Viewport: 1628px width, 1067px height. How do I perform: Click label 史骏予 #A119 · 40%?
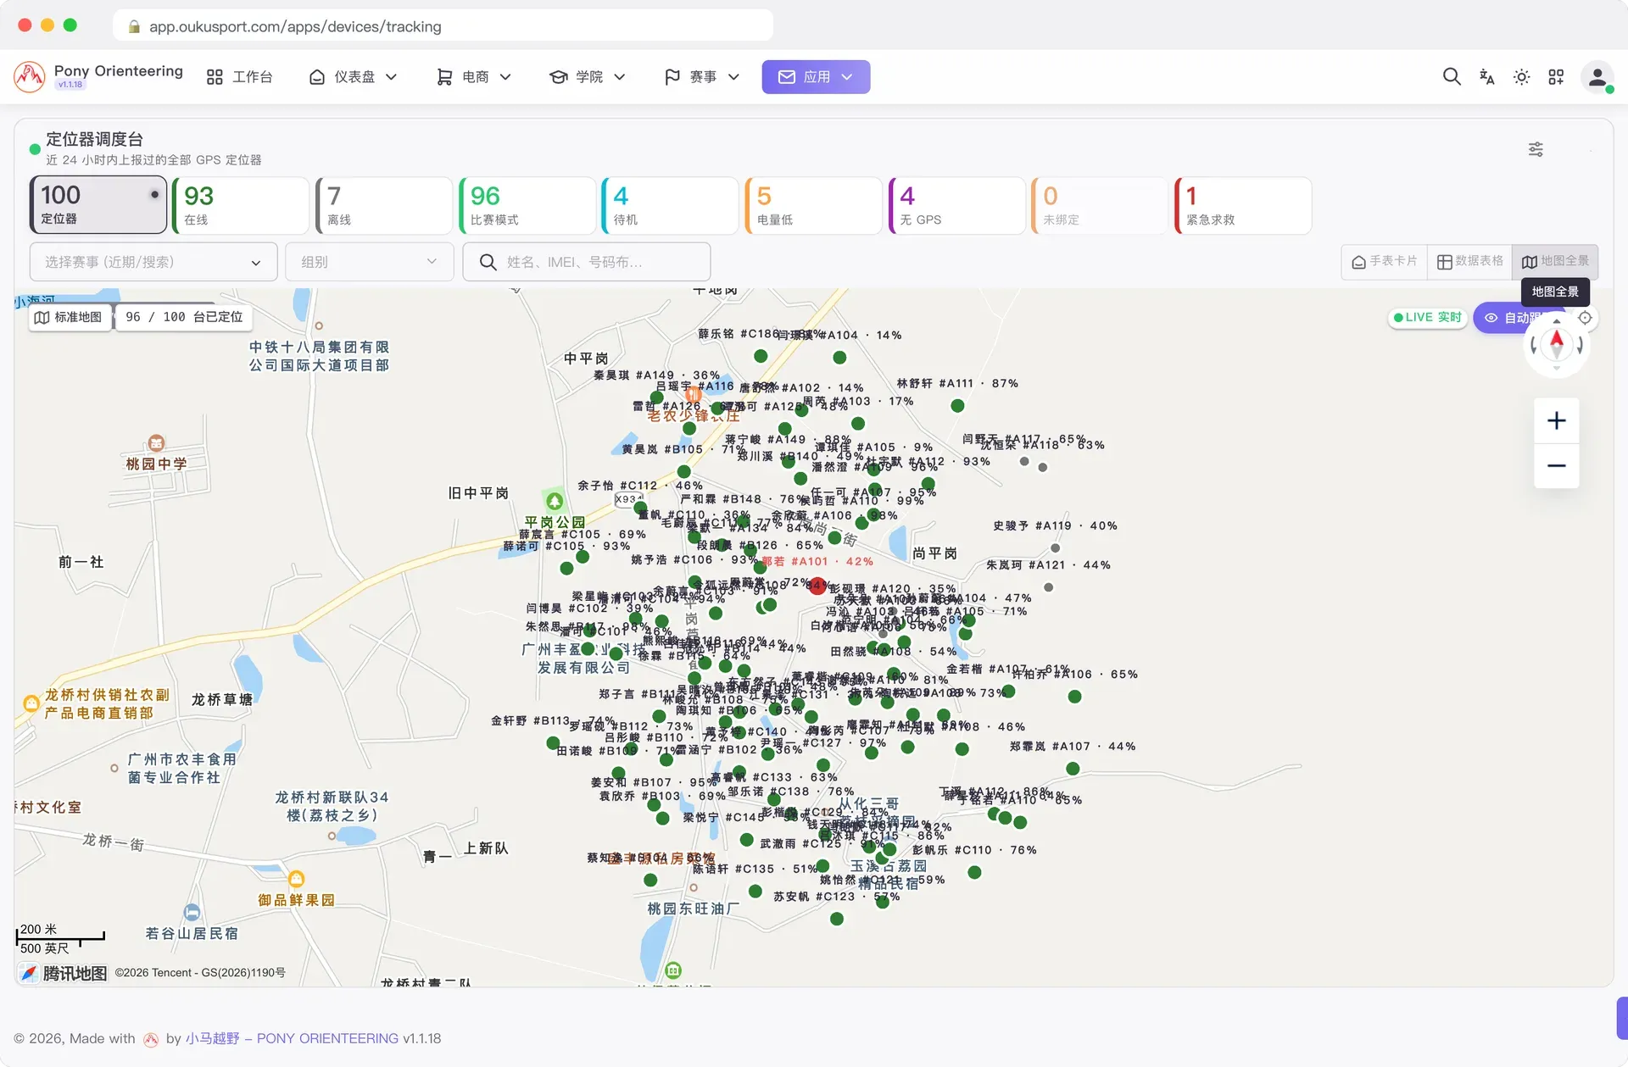[1055, 525]
